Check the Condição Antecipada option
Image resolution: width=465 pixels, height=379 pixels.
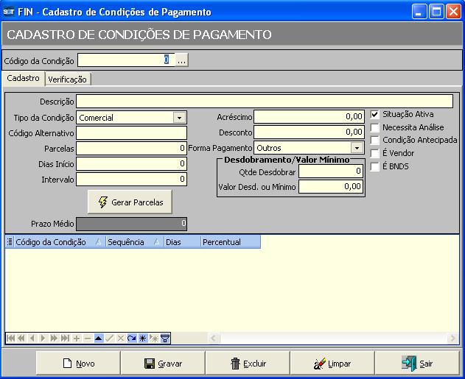coord(374,140)
